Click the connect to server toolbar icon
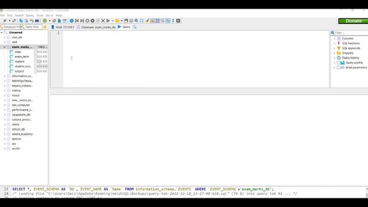 point(5,21)
